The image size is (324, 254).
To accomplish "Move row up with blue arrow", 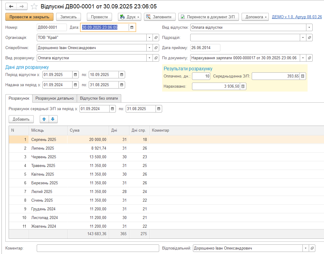I will 44,119.
